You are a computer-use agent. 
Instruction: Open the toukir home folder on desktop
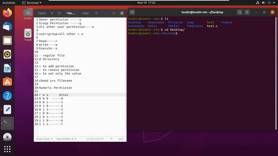(28, 14)
